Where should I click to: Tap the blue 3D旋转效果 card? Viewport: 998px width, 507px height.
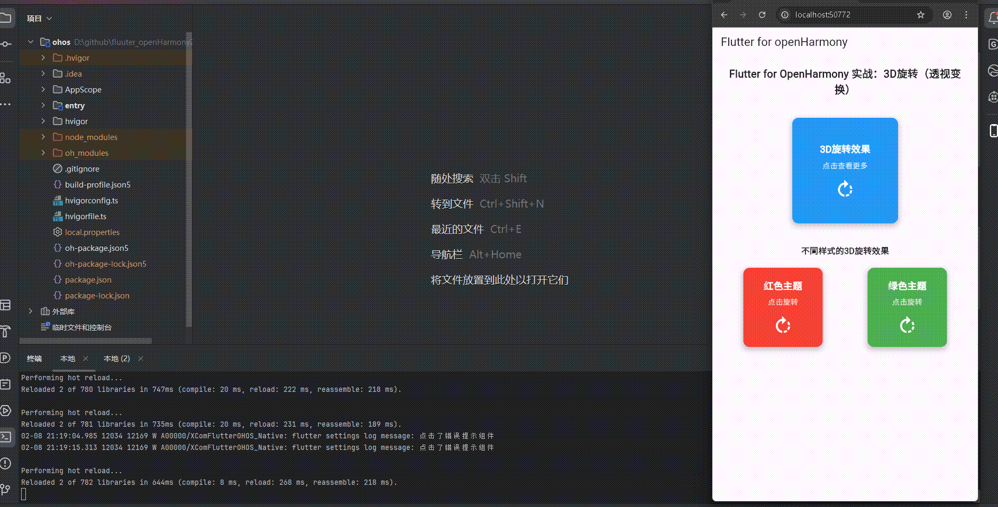[845, 171]
